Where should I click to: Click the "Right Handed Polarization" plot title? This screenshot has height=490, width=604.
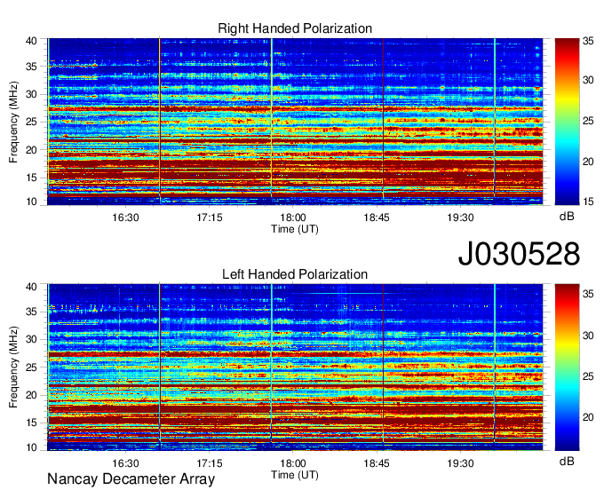coord(295,28)
